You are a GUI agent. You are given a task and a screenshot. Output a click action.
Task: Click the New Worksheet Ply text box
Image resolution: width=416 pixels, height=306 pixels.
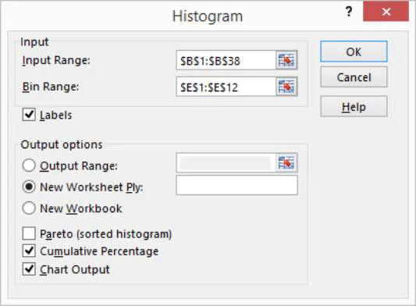(x=236, y=185)
